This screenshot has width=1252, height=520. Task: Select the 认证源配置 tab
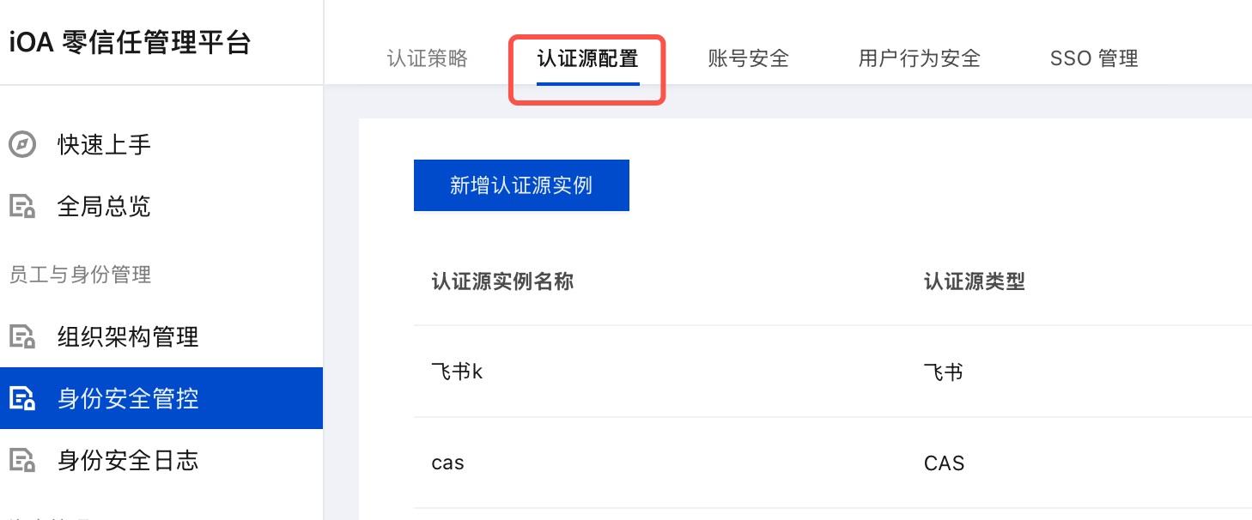tap(587, 58)
